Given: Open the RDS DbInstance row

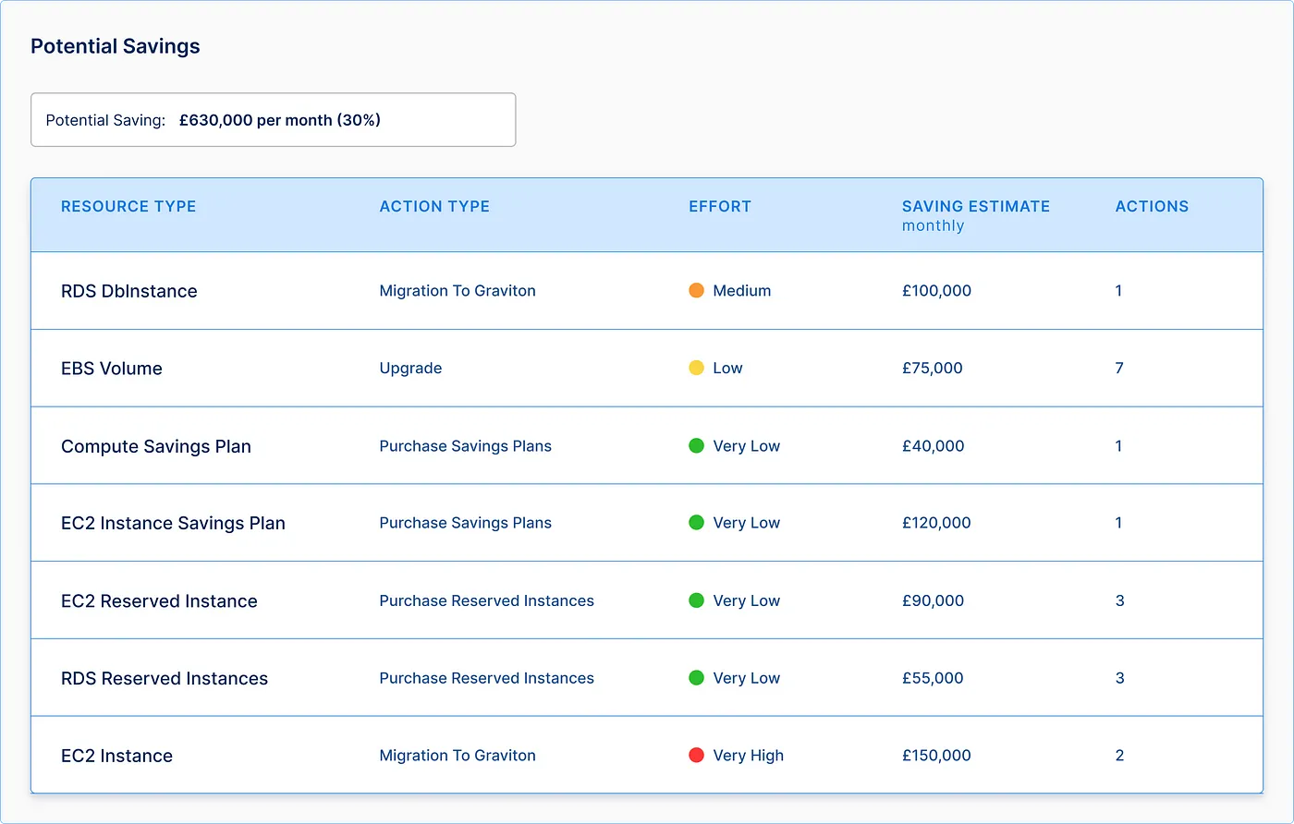Looking at the screenshot, I should 129,291.
